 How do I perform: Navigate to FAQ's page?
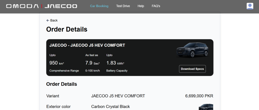156,6
